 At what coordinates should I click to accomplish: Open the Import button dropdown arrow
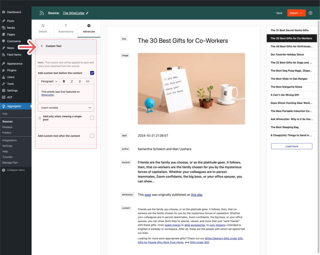click(x=301, y=13)
